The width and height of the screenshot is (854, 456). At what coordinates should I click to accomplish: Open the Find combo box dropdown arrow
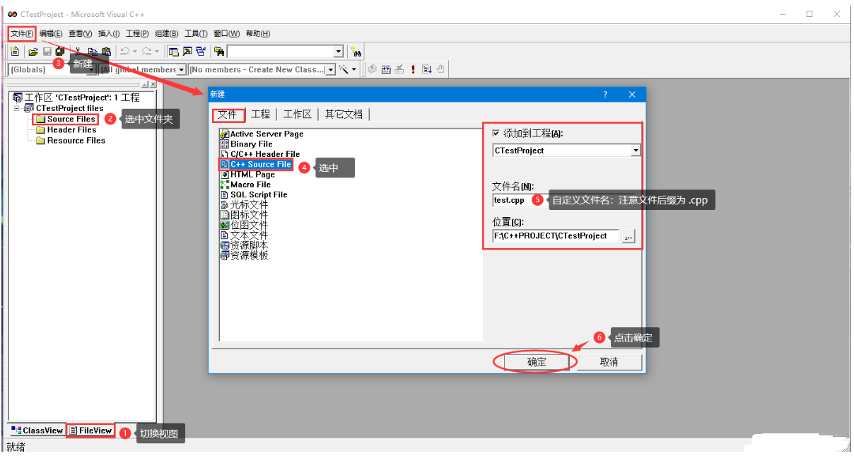pos(338,51)
